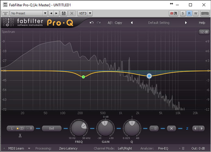Open the Help menu

(x=202, y=23)
